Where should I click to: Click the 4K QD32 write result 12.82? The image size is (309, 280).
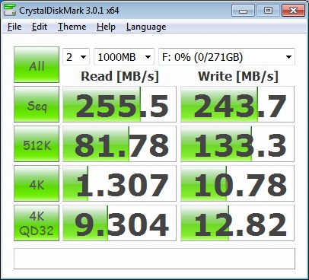pos(237,223)
